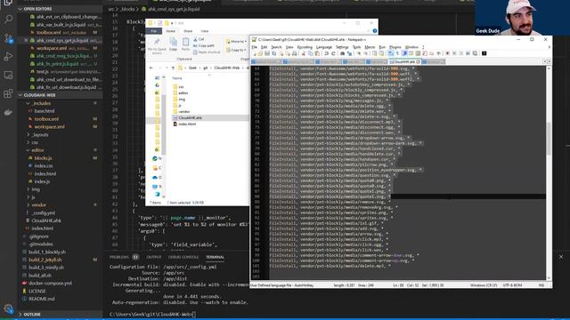Click the File Explorer help icon
570x320 pixels.
[x=375, y=31]
